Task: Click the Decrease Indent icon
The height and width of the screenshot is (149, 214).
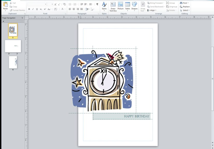Action: [x=82, y=4]
